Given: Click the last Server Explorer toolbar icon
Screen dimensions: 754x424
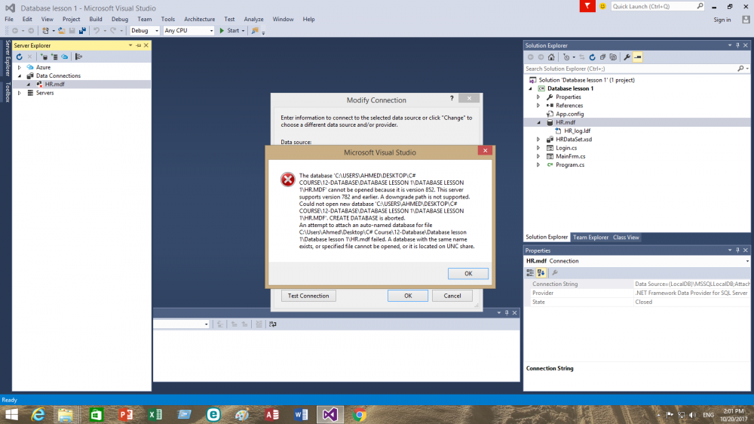Looking at the screenshot, I should pyautogui.click(x=79, y=57).
